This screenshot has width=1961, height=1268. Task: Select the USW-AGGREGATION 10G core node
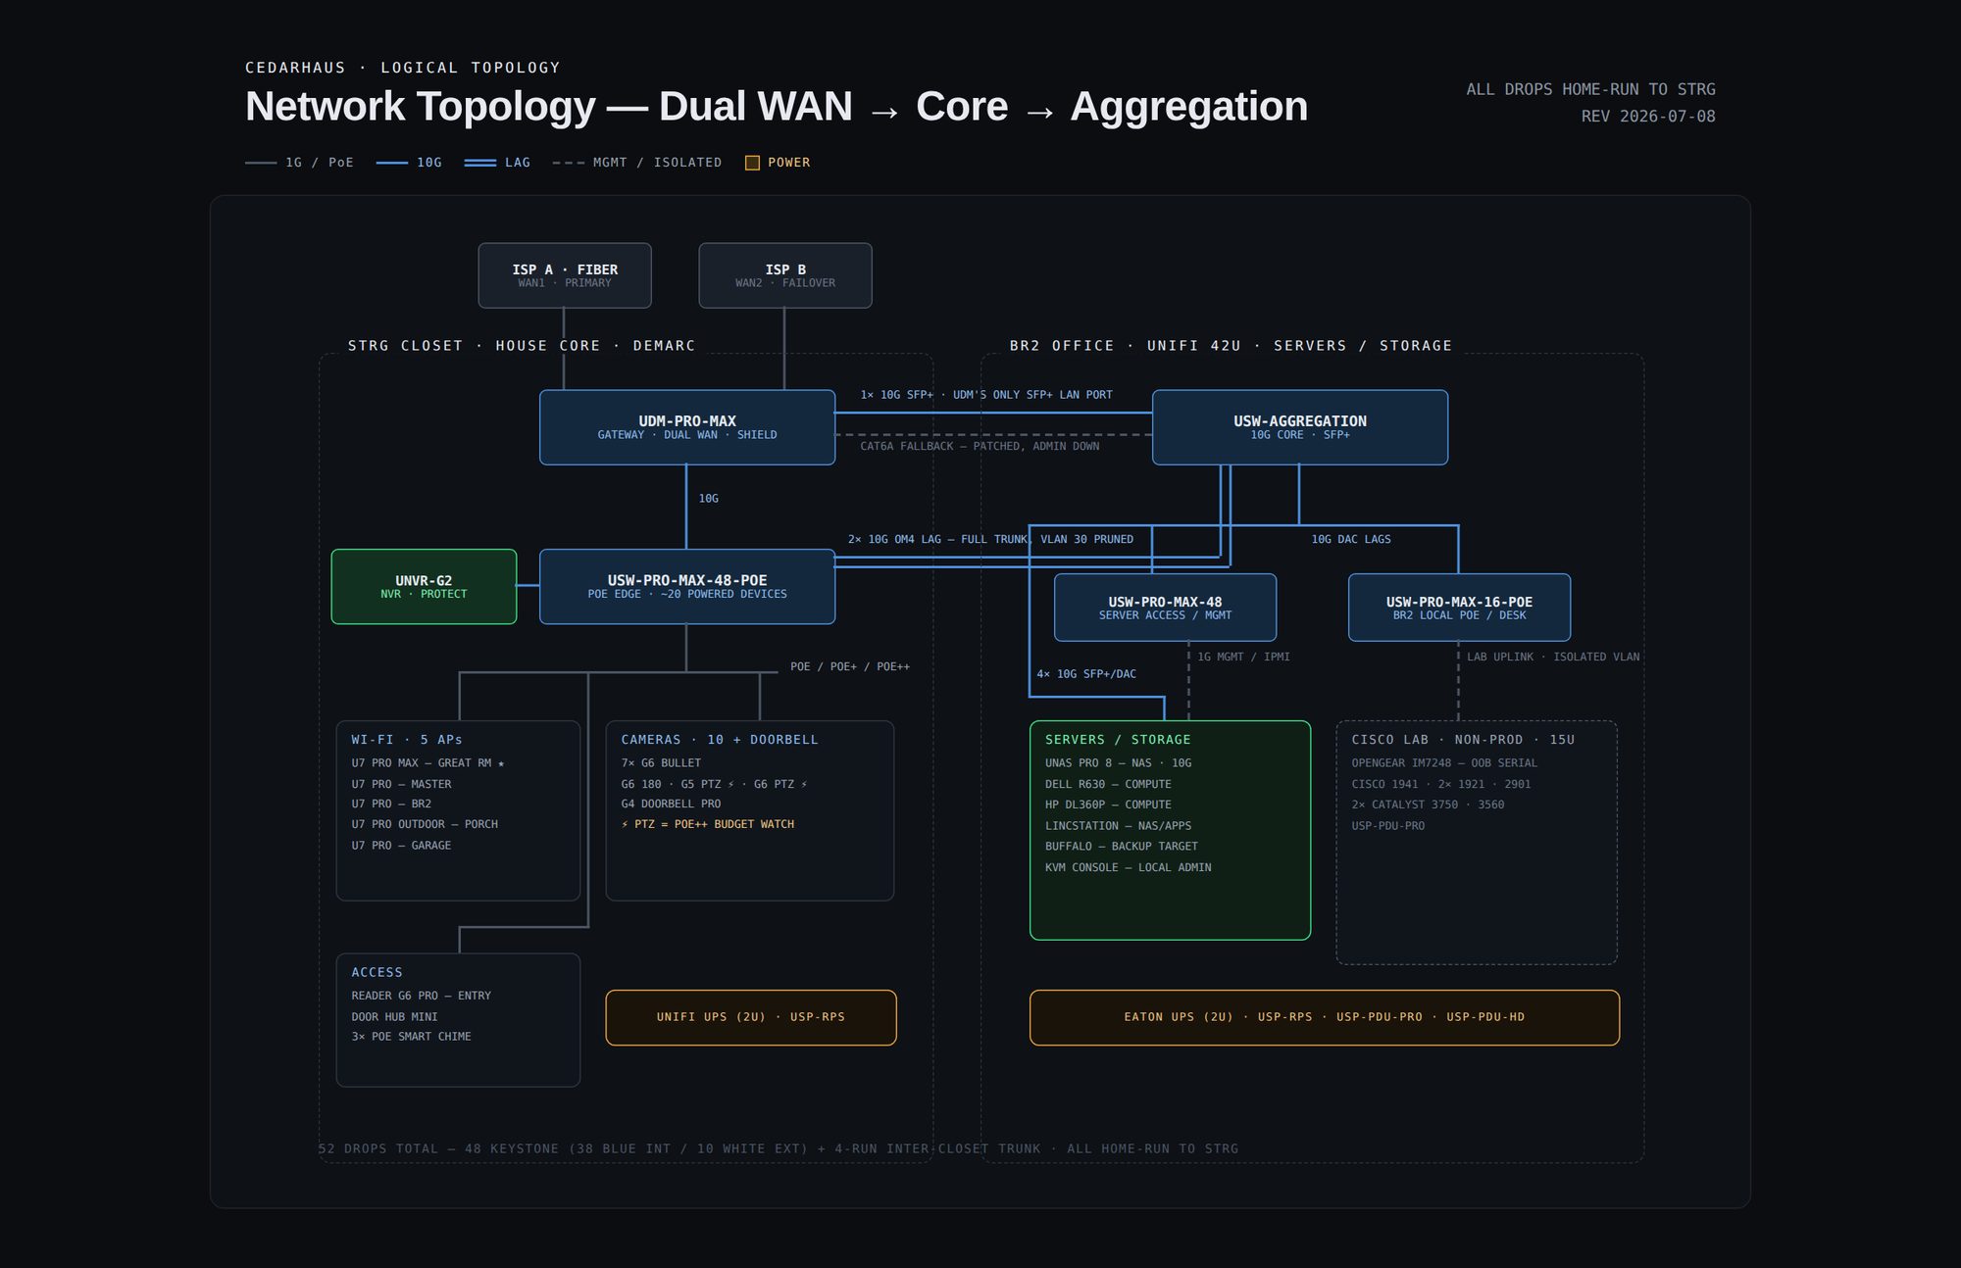point(1300,427)
